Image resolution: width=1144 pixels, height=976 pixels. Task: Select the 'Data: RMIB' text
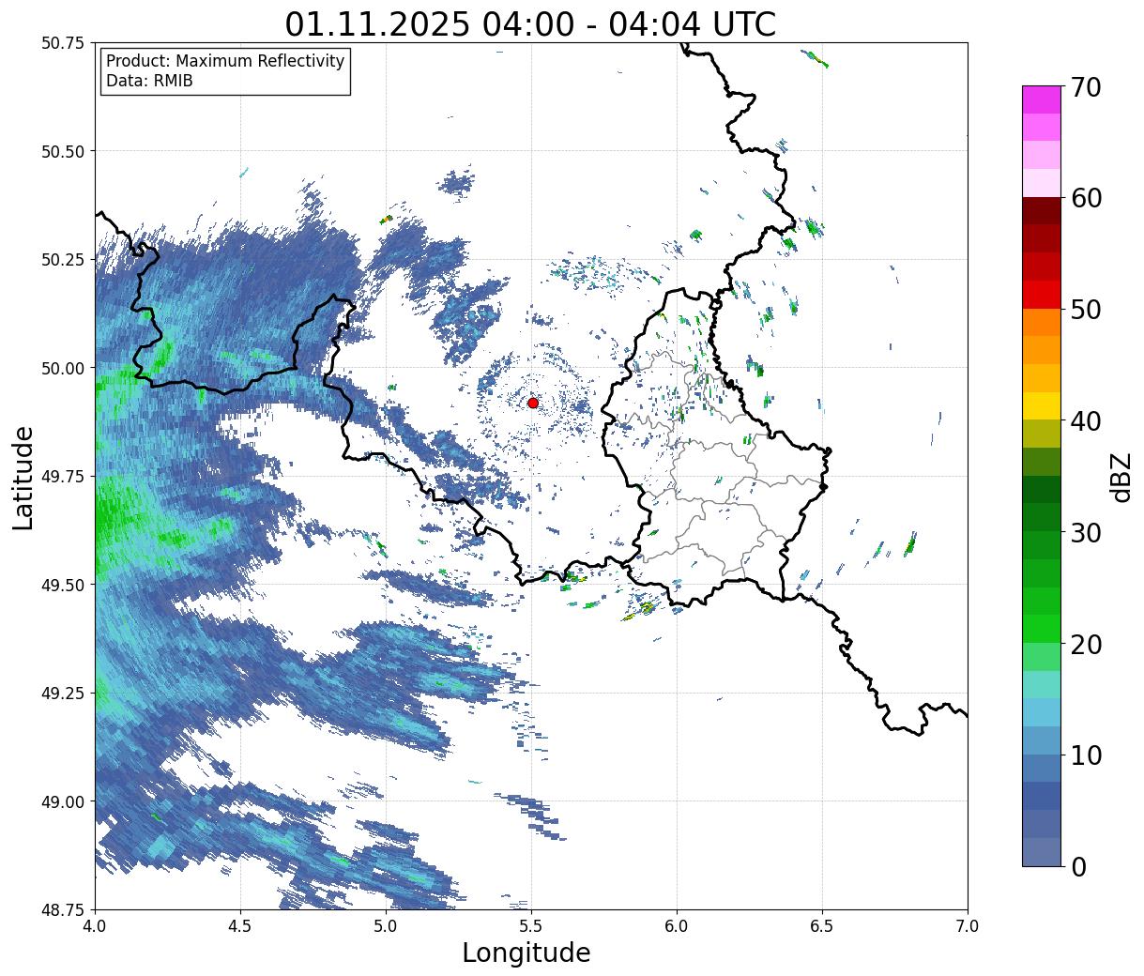[x=149, y=81]
